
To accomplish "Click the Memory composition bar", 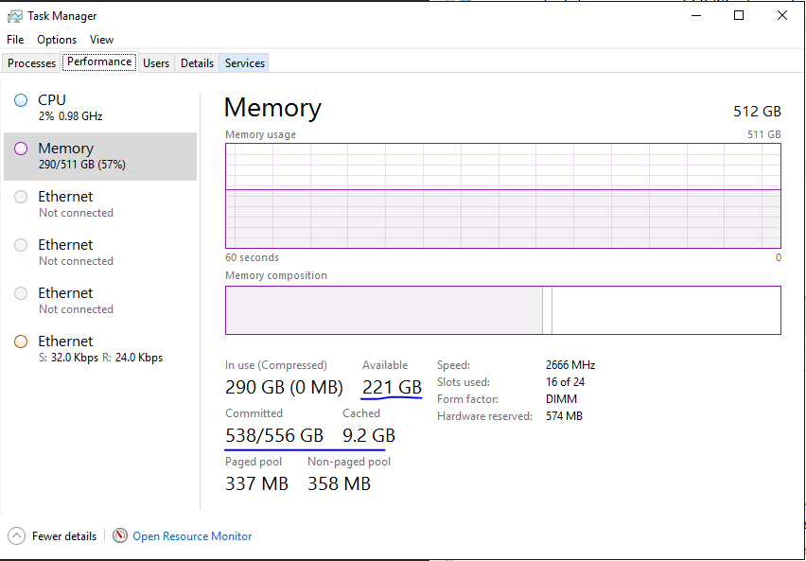I will [502, 310].
